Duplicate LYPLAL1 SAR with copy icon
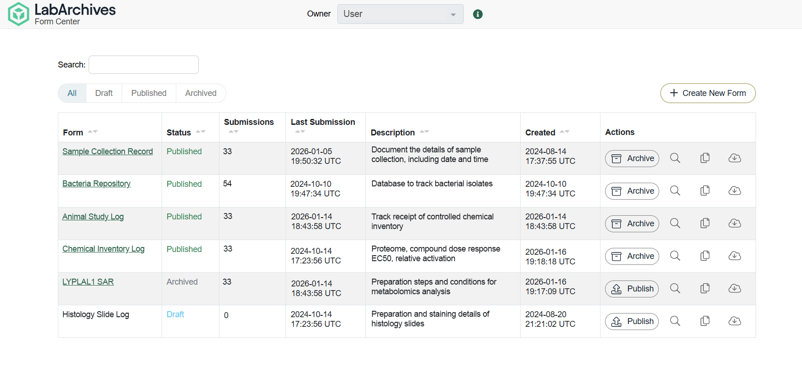This screenshot has width=802, height=381. pos(705,288)
